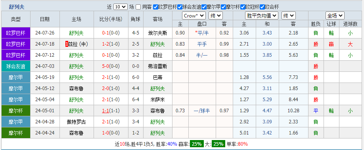Click the corner count 6-0

pos(136,77)
